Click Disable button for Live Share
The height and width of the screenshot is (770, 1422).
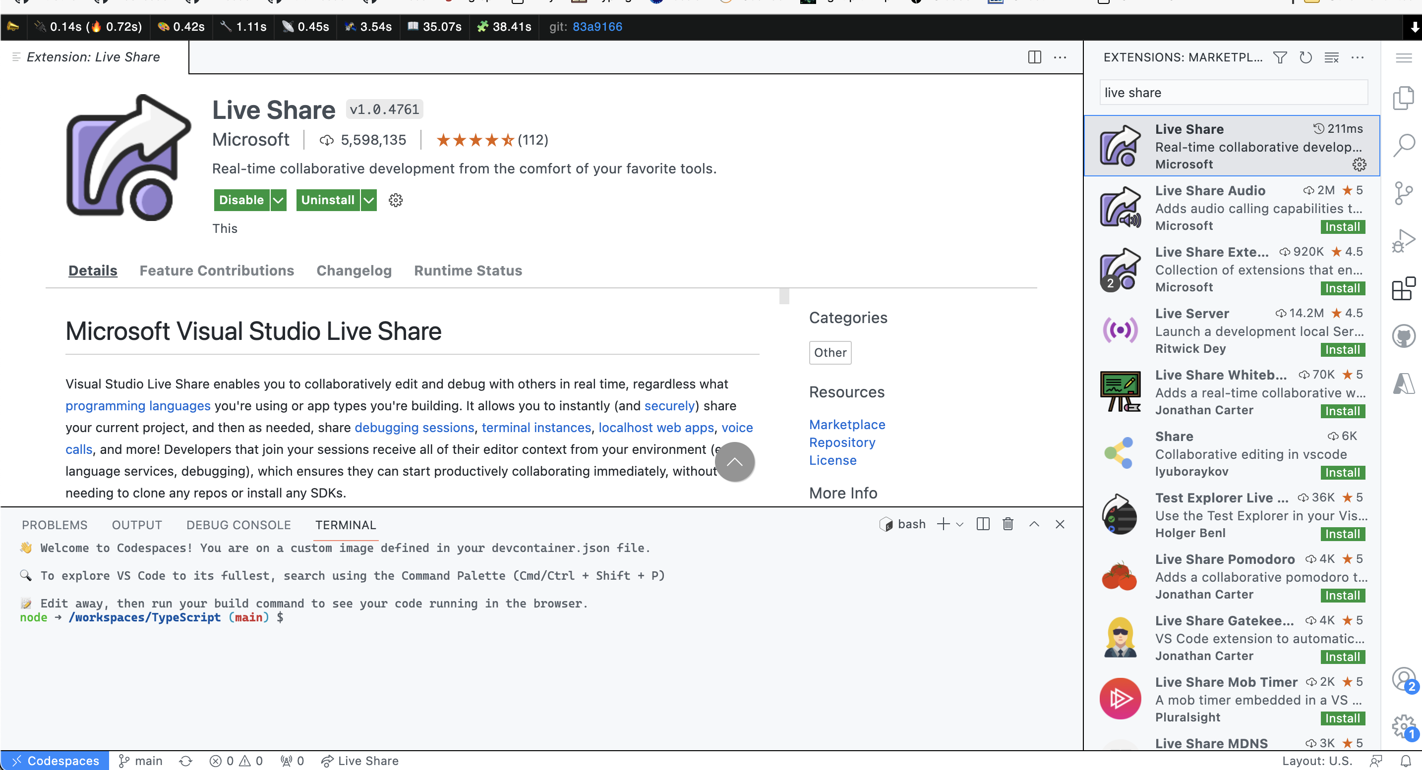(242, 200)
